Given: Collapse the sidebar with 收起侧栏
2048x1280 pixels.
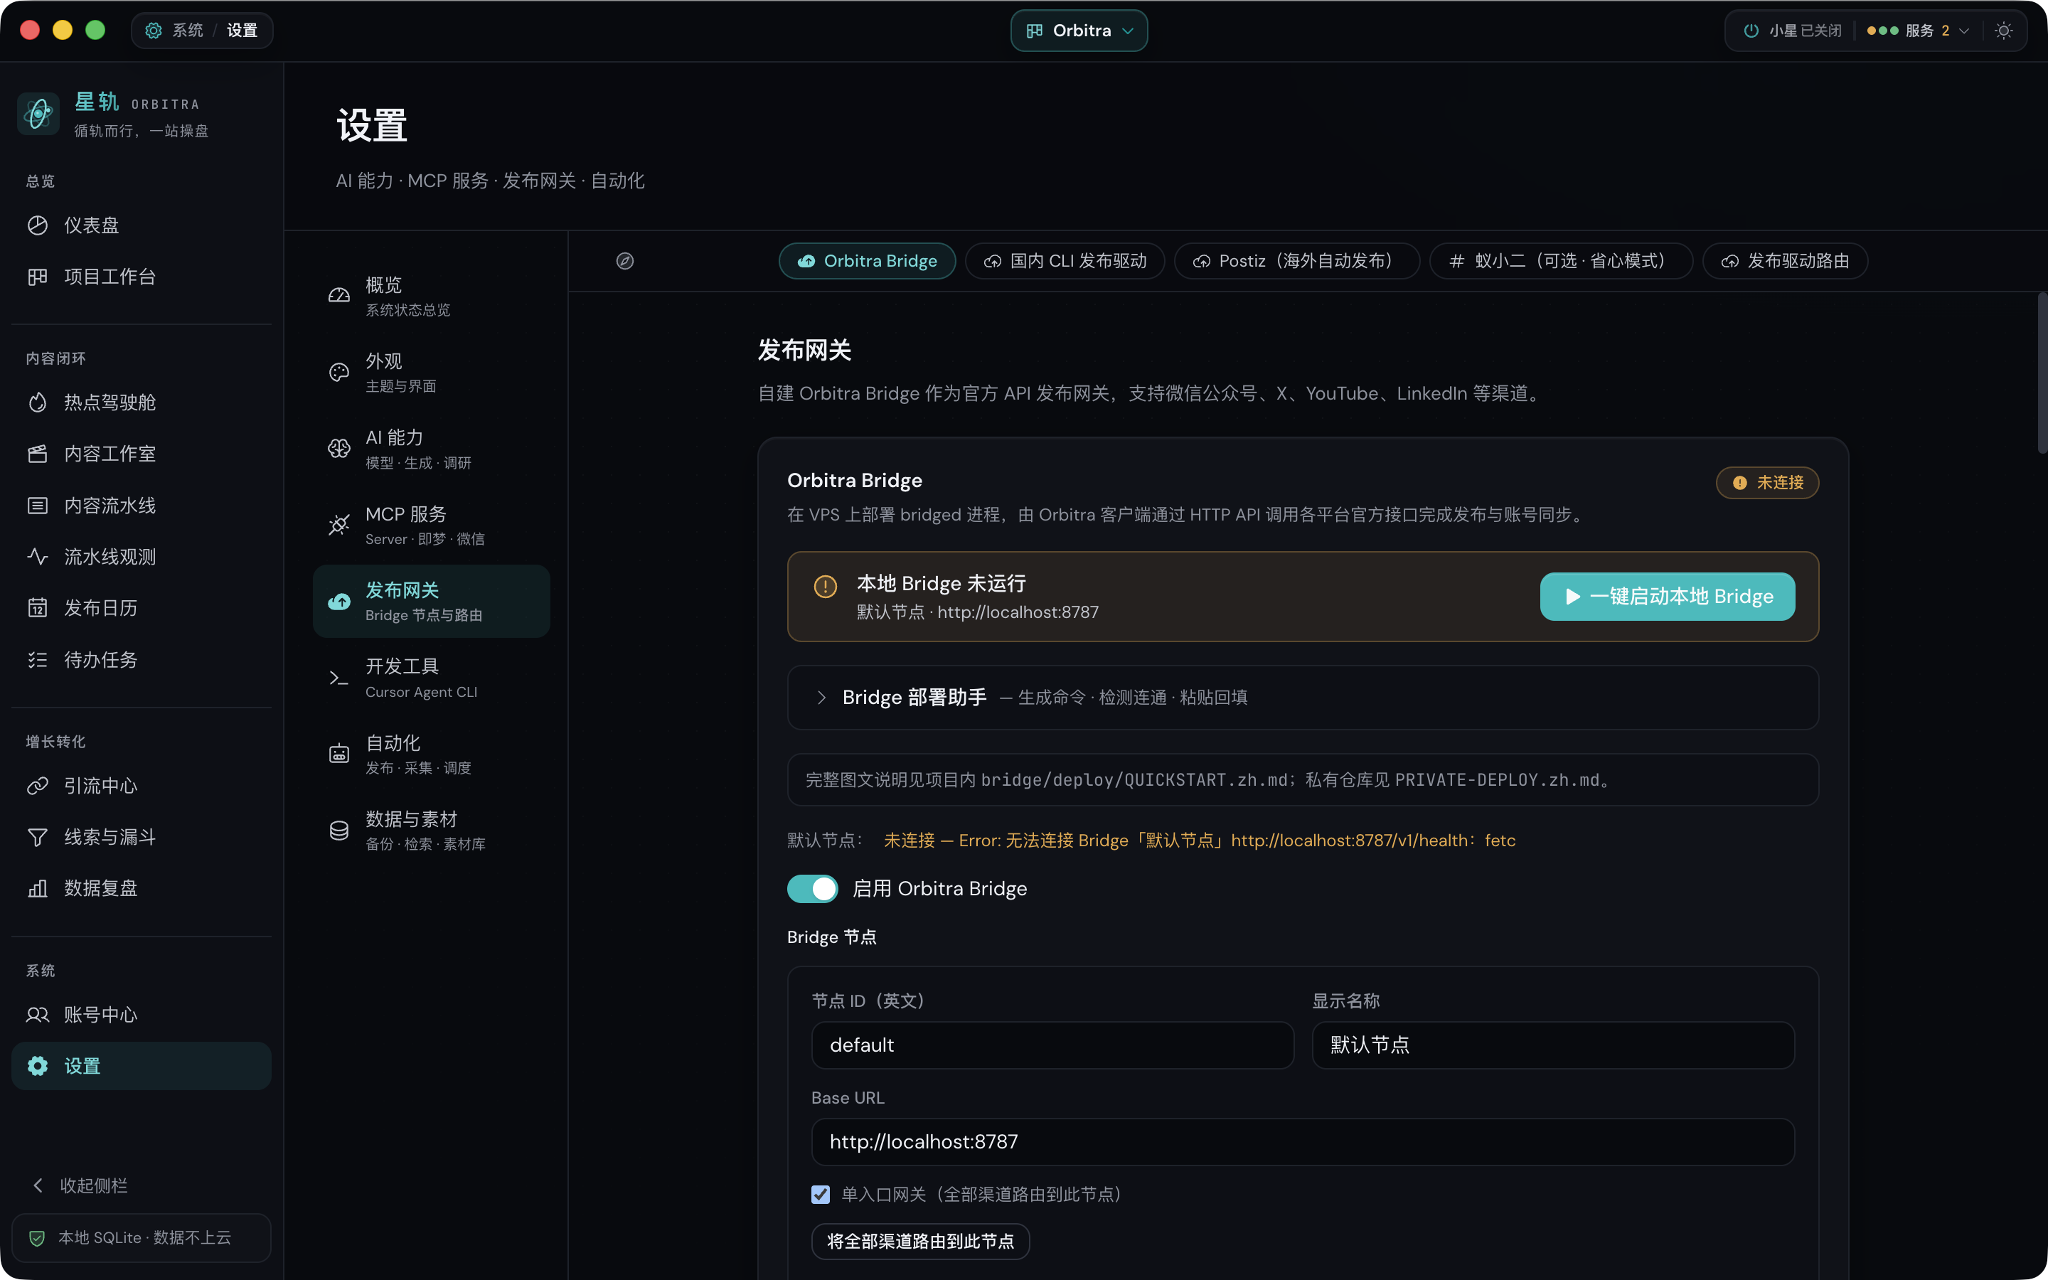Looking at the screenshot, I should (x=80, y=1185).
